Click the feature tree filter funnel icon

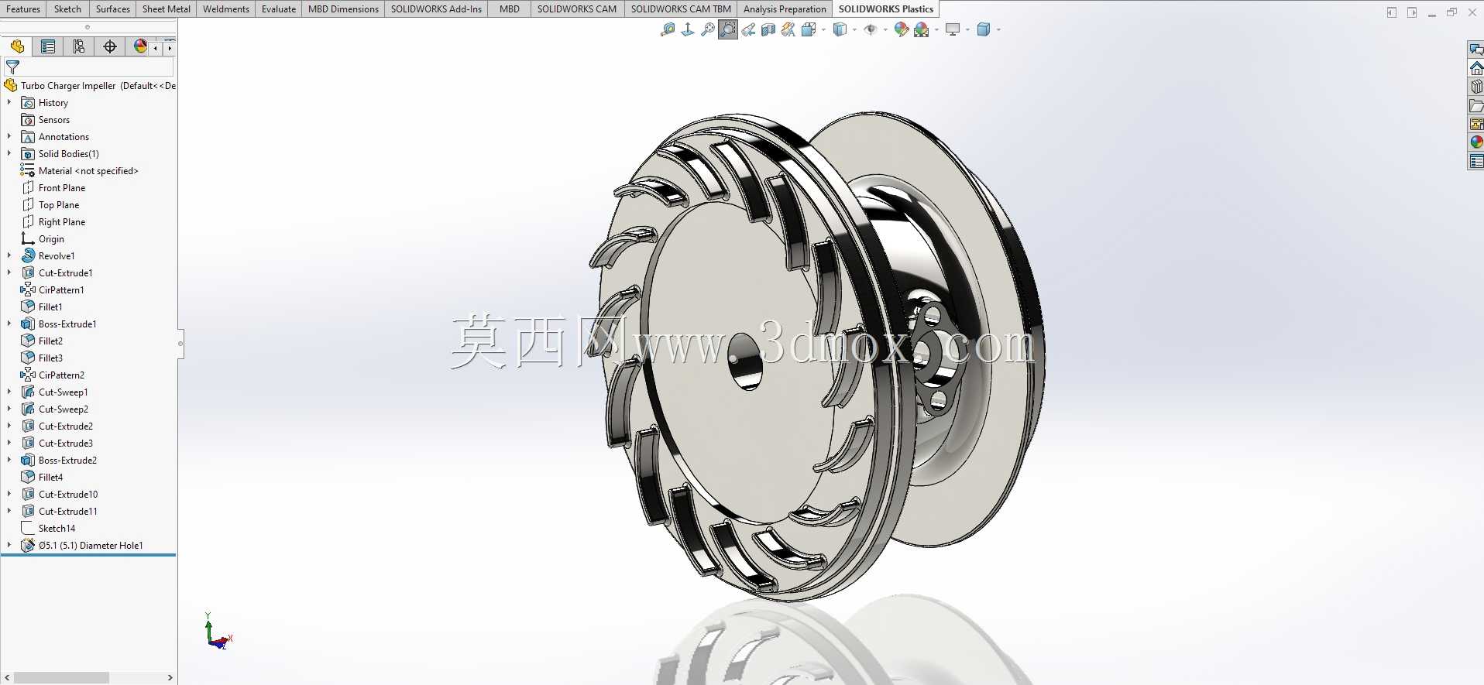pos(12,67)
